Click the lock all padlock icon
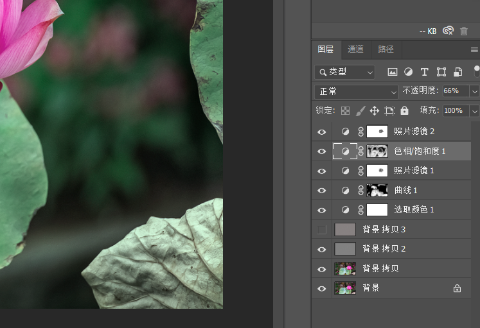The width and height of the screenshot is (480, 328). click(404, 110)
